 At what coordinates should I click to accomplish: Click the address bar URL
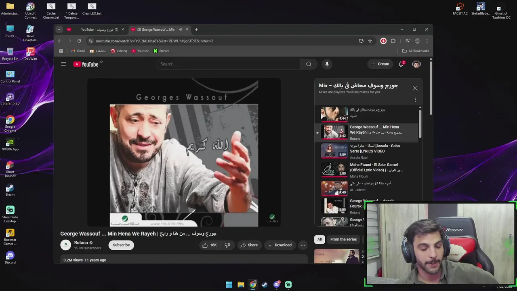point(155,41)
